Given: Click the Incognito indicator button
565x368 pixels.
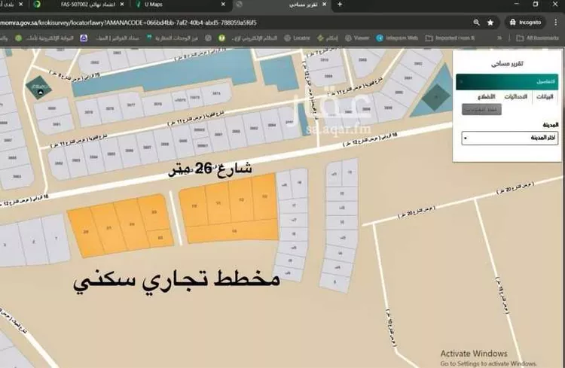Looking at the screenshot, I should pyautogui.click(x=525, y=23).
